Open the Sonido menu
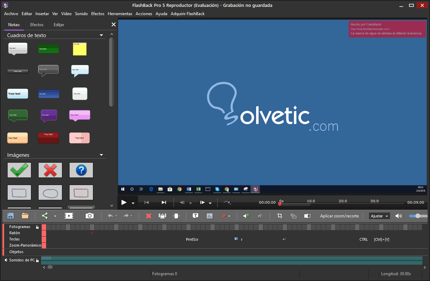The height and width of the screenshot is (281, 430). pos(81,14)
